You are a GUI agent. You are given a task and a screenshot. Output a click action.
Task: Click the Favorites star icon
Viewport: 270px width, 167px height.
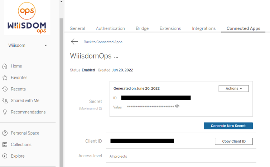5,78
